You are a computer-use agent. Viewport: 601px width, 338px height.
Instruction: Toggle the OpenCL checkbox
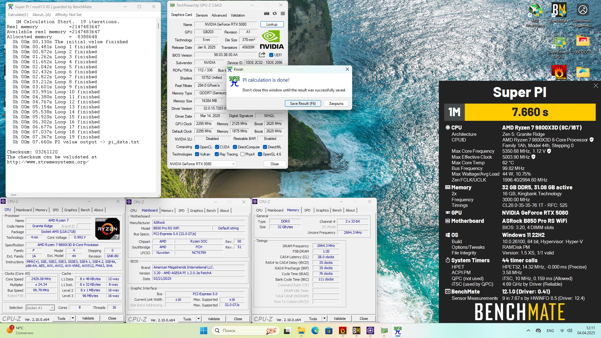click(x=197, y=147)
